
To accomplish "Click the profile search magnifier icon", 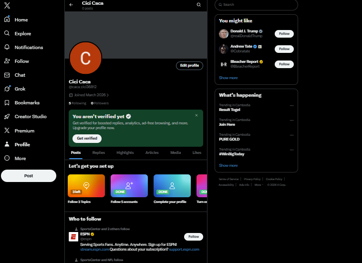I will point(199,5).
